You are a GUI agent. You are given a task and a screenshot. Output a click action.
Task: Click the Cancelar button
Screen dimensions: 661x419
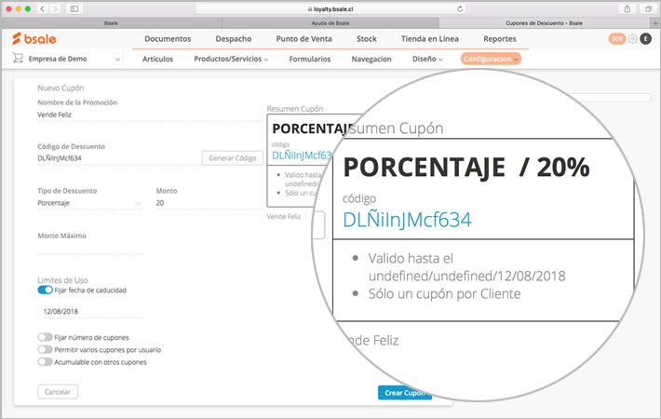pos(58,392)
